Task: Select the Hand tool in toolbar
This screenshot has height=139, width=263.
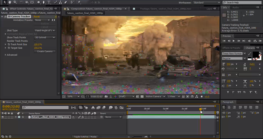Action: pos(10,2)
